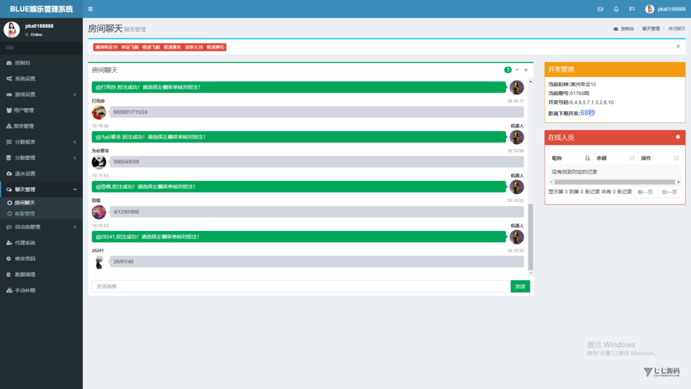Expand the 分数报表 sidebar menu

tap(25, 142)
